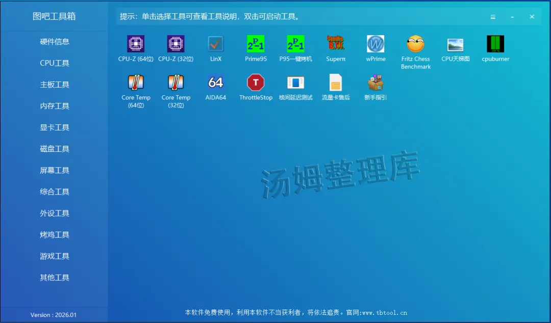Select the ThrottleStop red stop-sign icon

point(256,83)
